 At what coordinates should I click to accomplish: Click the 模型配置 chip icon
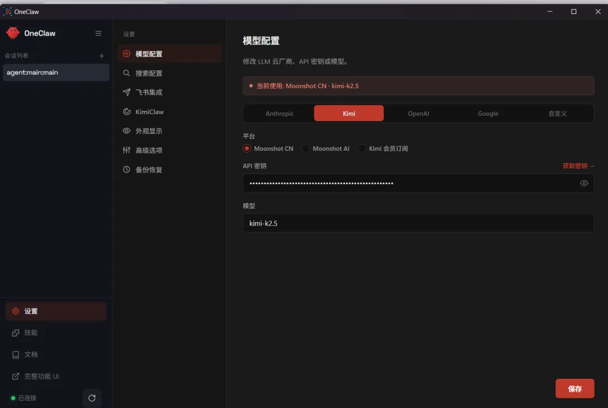[x=127, y=54]
